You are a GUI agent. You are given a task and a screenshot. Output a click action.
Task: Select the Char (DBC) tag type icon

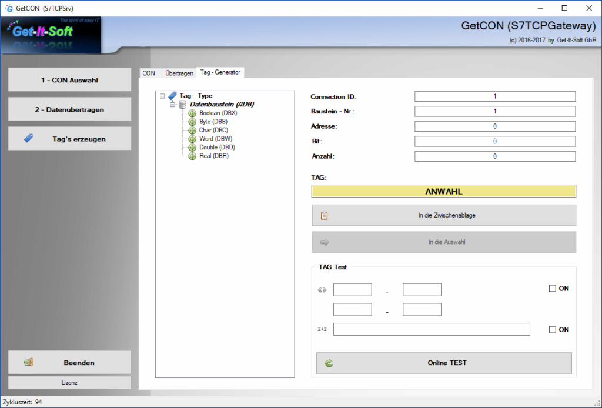(x=192, y=130)
